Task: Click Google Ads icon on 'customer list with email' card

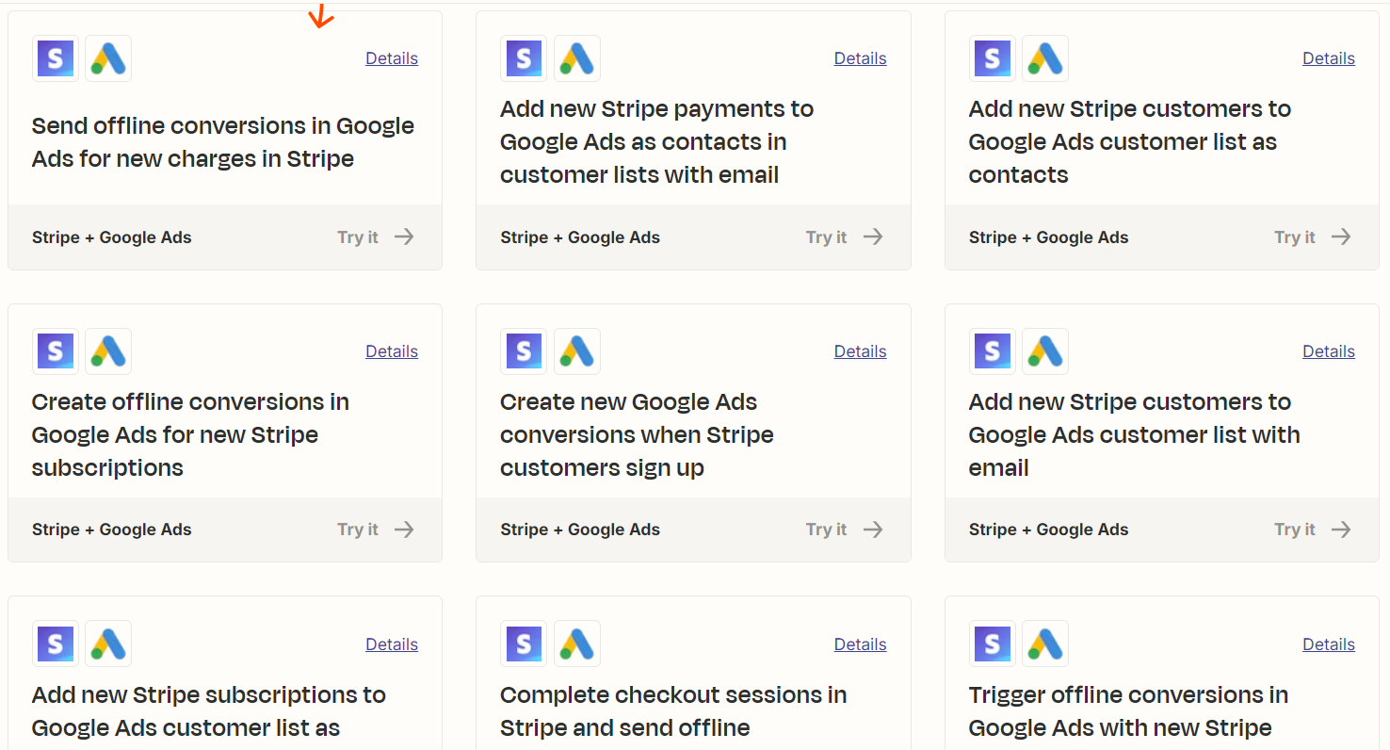Action: [x=1045, y=351]
